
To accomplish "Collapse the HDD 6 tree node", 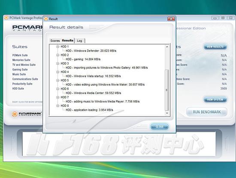I will 57,89.
